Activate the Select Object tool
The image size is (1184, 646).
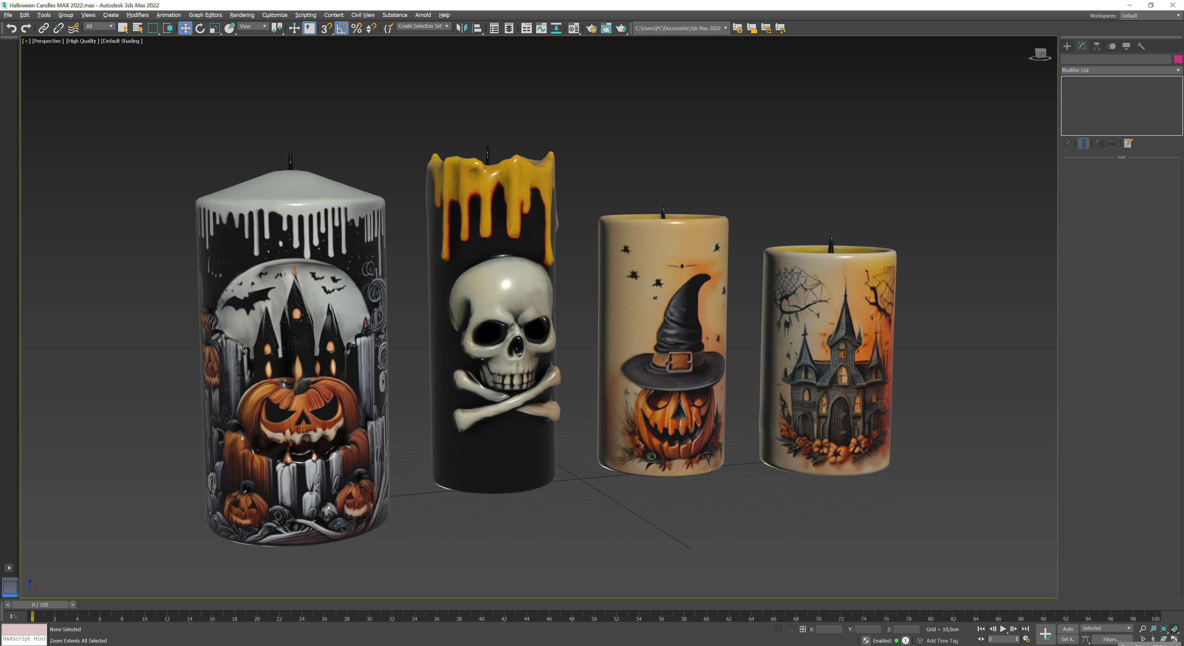tap(123, 28)
